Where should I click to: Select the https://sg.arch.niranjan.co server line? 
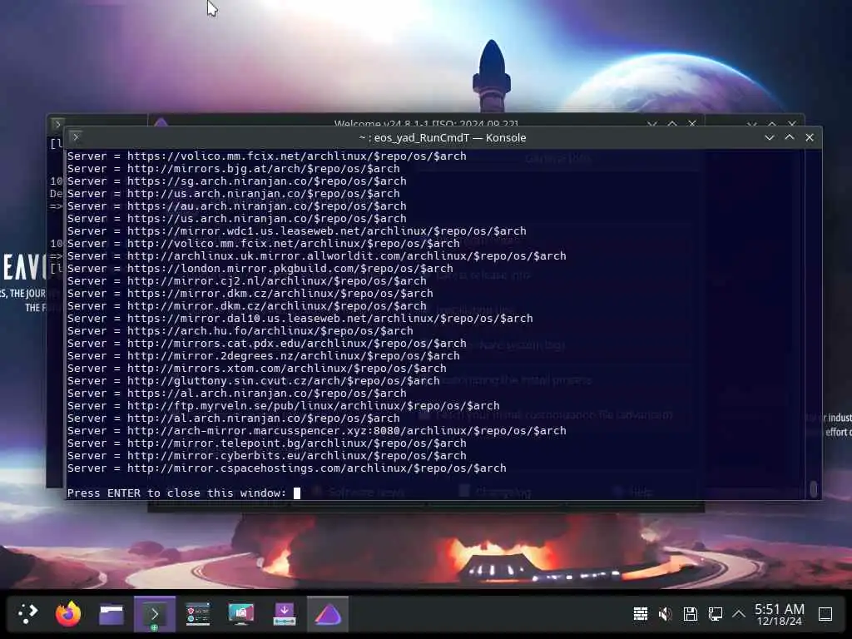237,181
